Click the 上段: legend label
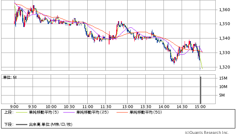Screen dimensions: 236x134 tap(9, 112)
